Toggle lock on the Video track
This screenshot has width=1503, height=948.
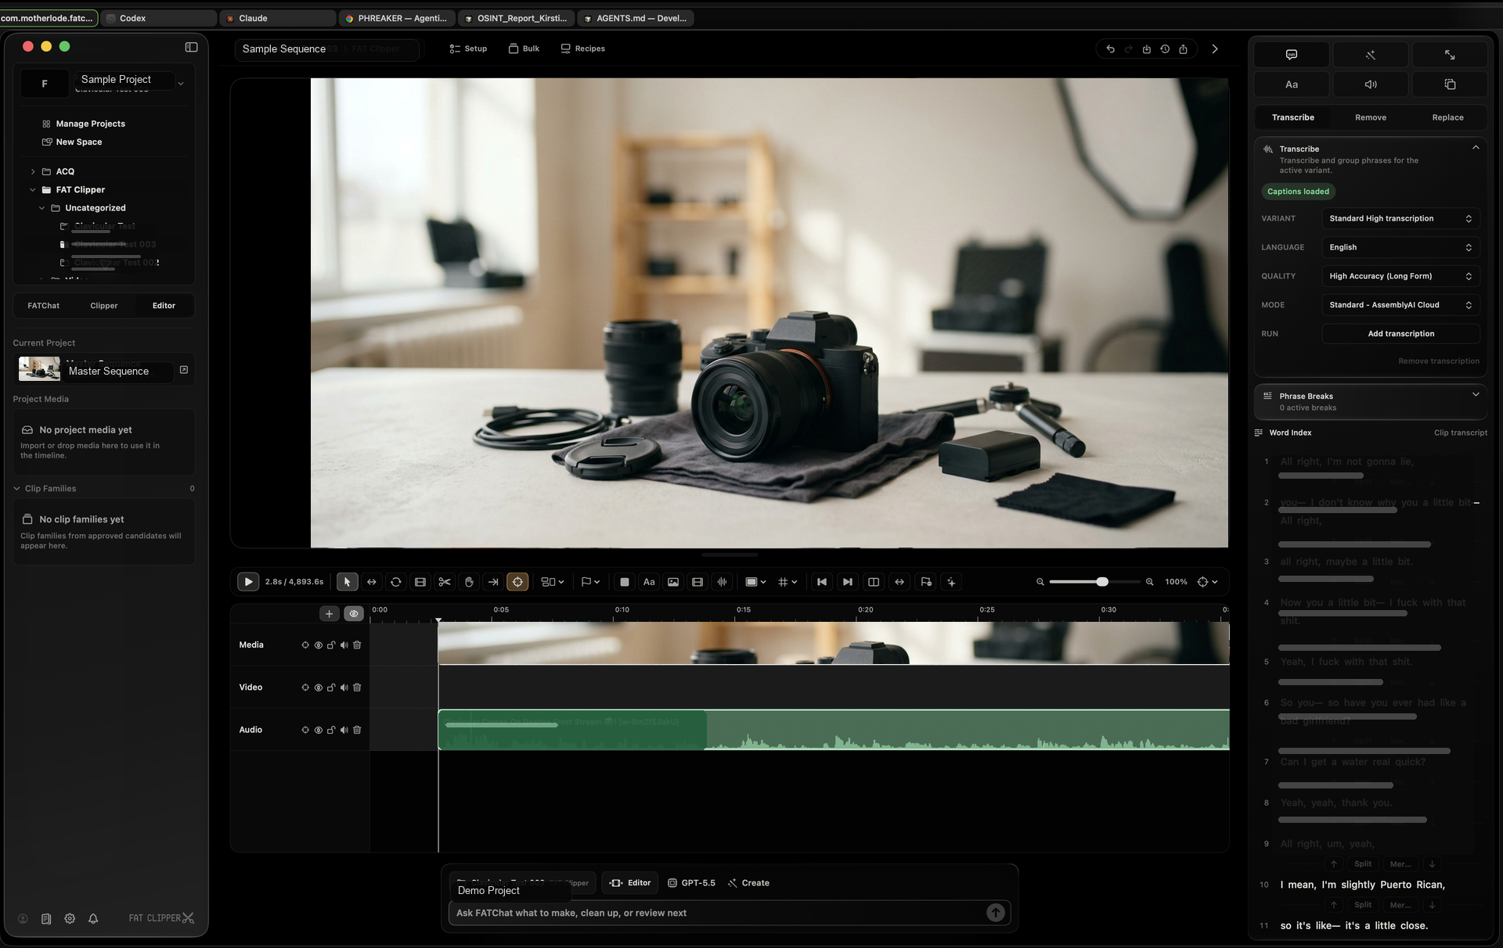pyautogui.click(x=331, y=688)
